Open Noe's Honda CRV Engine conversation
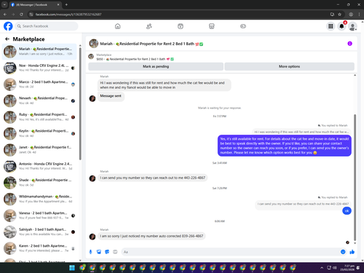364x273 pixels. pos(39,68)
